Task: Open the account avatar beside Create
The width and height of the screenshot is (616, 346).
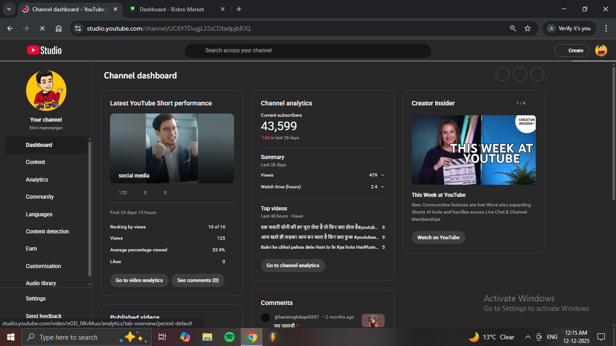Action: tap(601, 50)
